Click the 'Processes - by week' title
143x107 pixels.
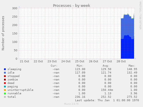(72, 5)
